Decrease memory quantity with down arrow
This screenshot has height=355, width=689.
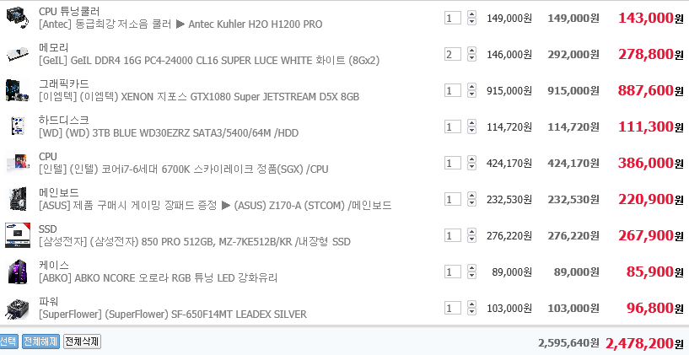pos(471,58)
